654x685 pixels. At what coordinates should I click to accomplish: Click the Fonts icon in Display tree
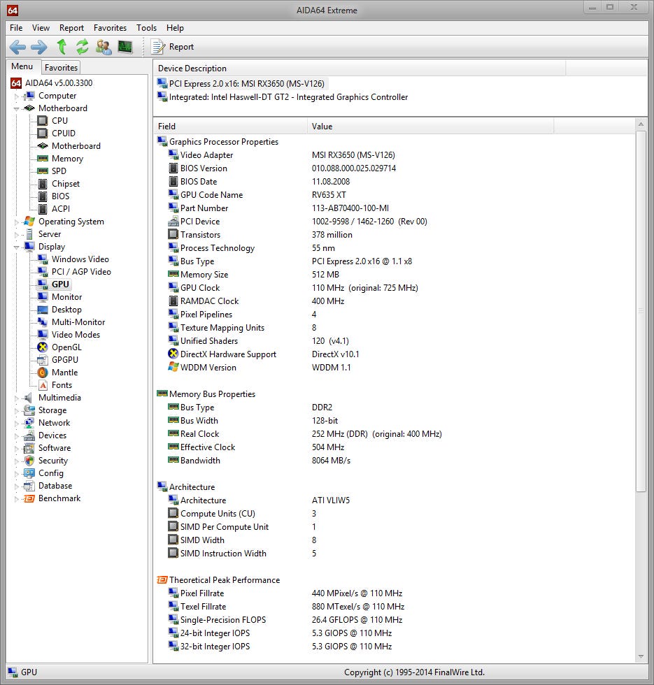(x=43, y=385)
